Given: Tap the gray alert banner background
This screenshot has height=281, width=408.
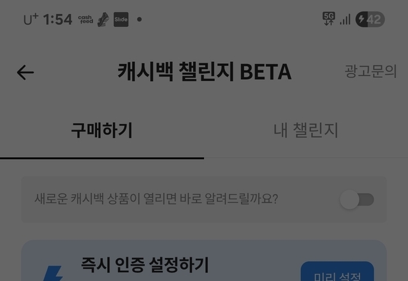Looking at the screenshot, I should 204,199.
